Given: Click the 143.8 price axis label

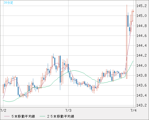Looking at the screenshot, I should coord(141,75).
